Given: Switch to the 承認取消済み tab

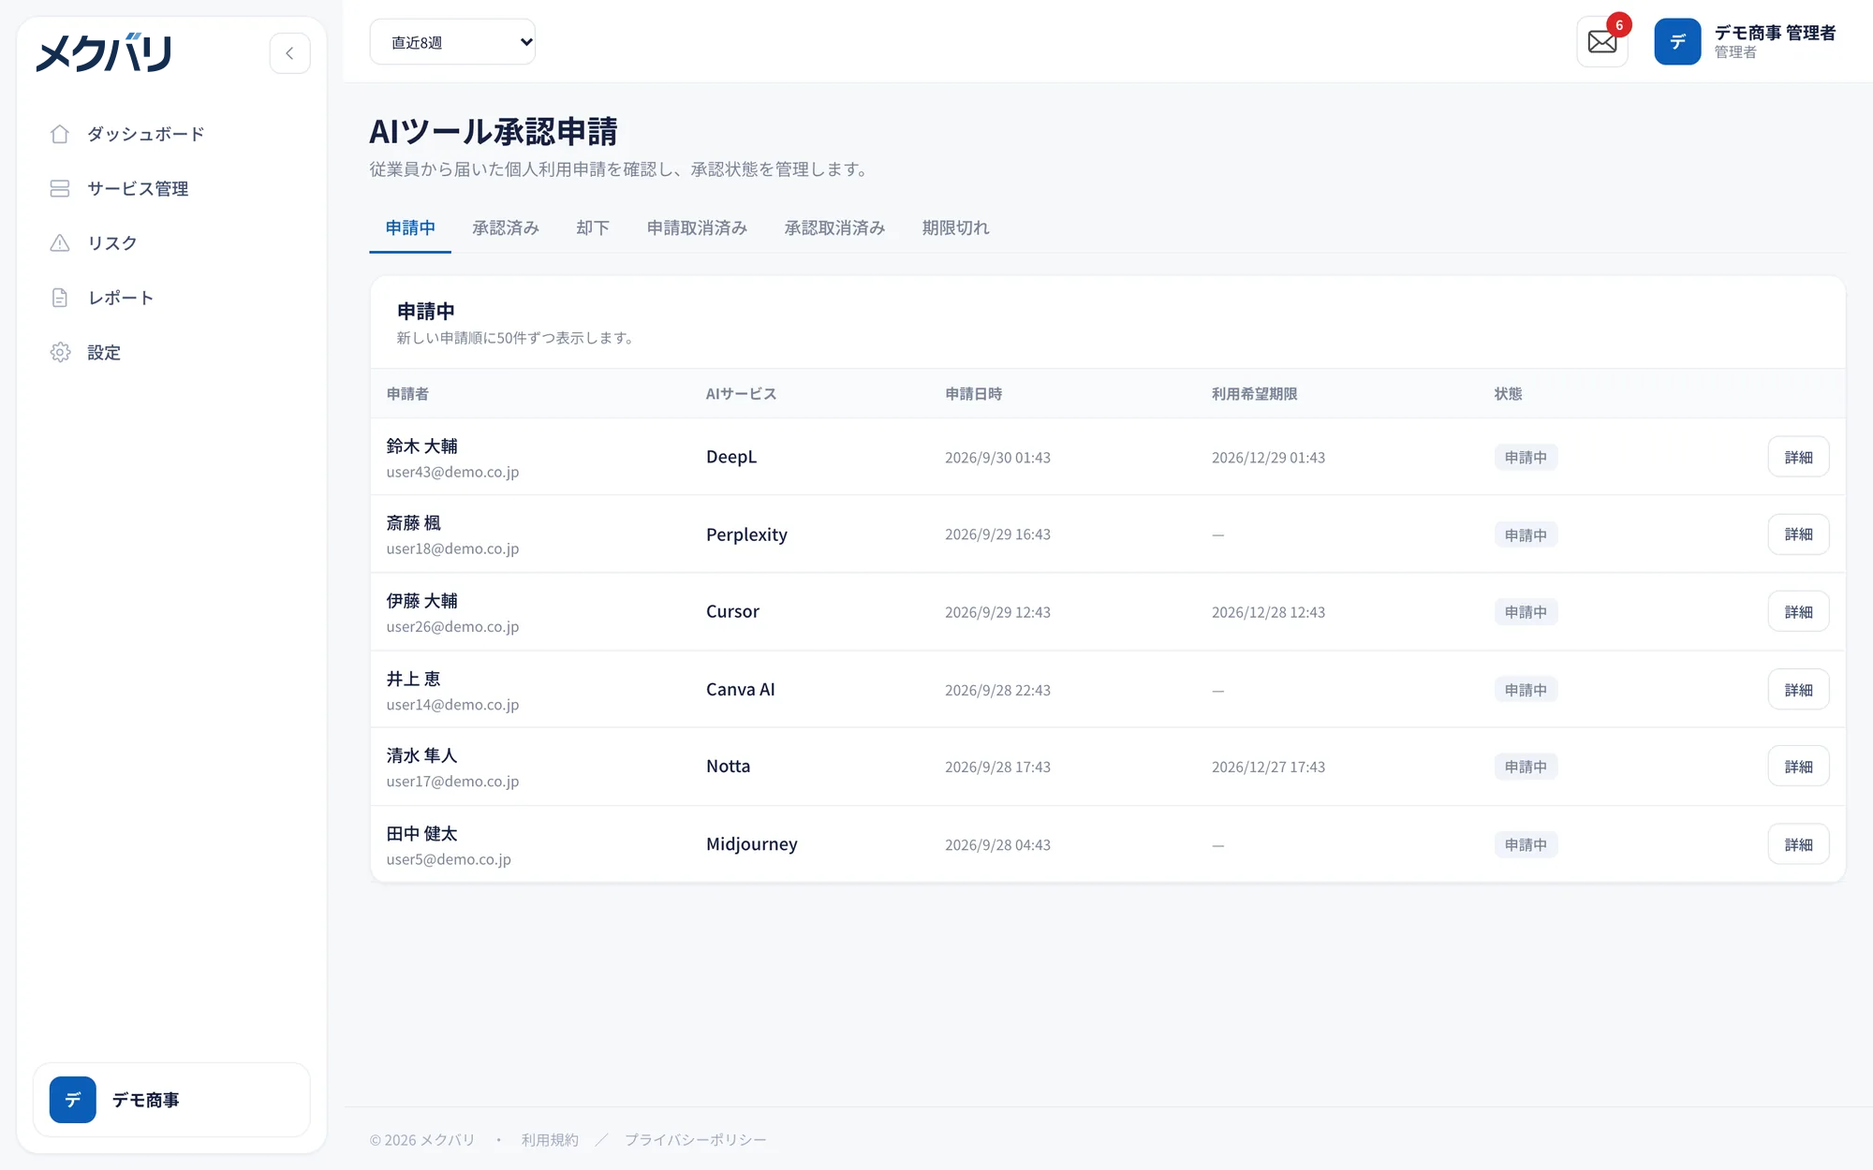Looking at the screenshot, I should tap(834, 227).
